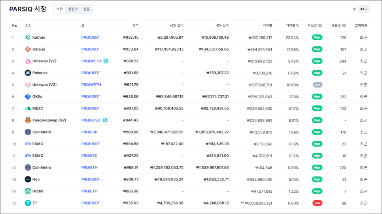The image size is (382, 214).
Task: Open PRQ/USDT pair link for ZT
Action: tap(91, 203)
